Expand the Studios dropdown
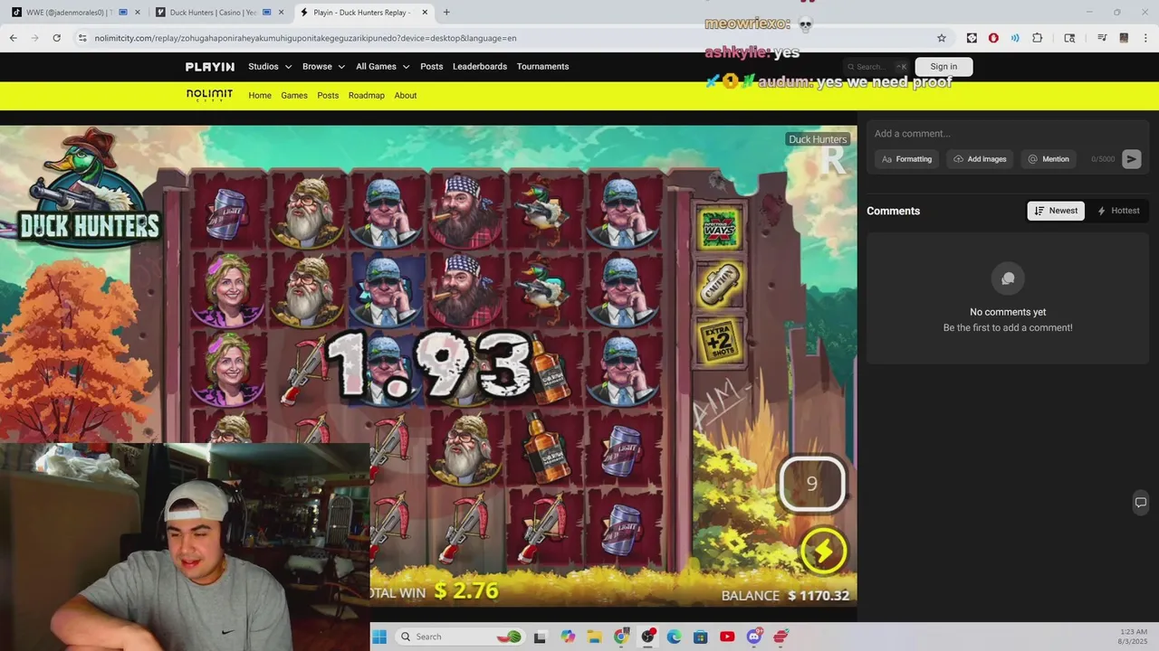The image size is (1159, 651). (x=270, y=66)
